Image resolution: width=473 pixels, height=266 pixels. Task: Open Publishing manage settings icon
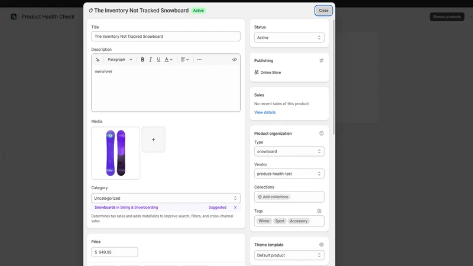click(321, 61)
